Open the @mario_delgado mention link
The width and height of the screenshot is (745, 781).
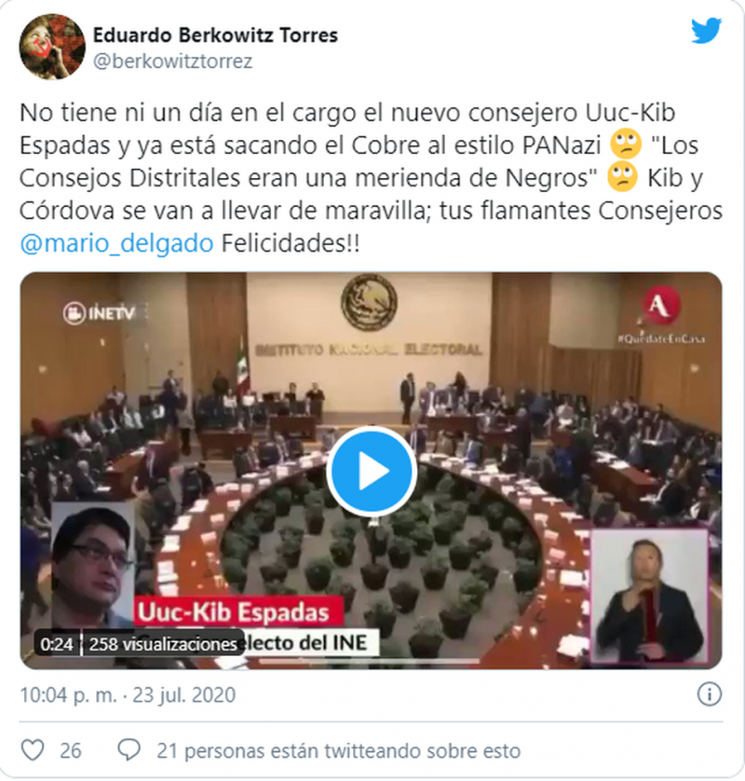(x=116, y=243)
